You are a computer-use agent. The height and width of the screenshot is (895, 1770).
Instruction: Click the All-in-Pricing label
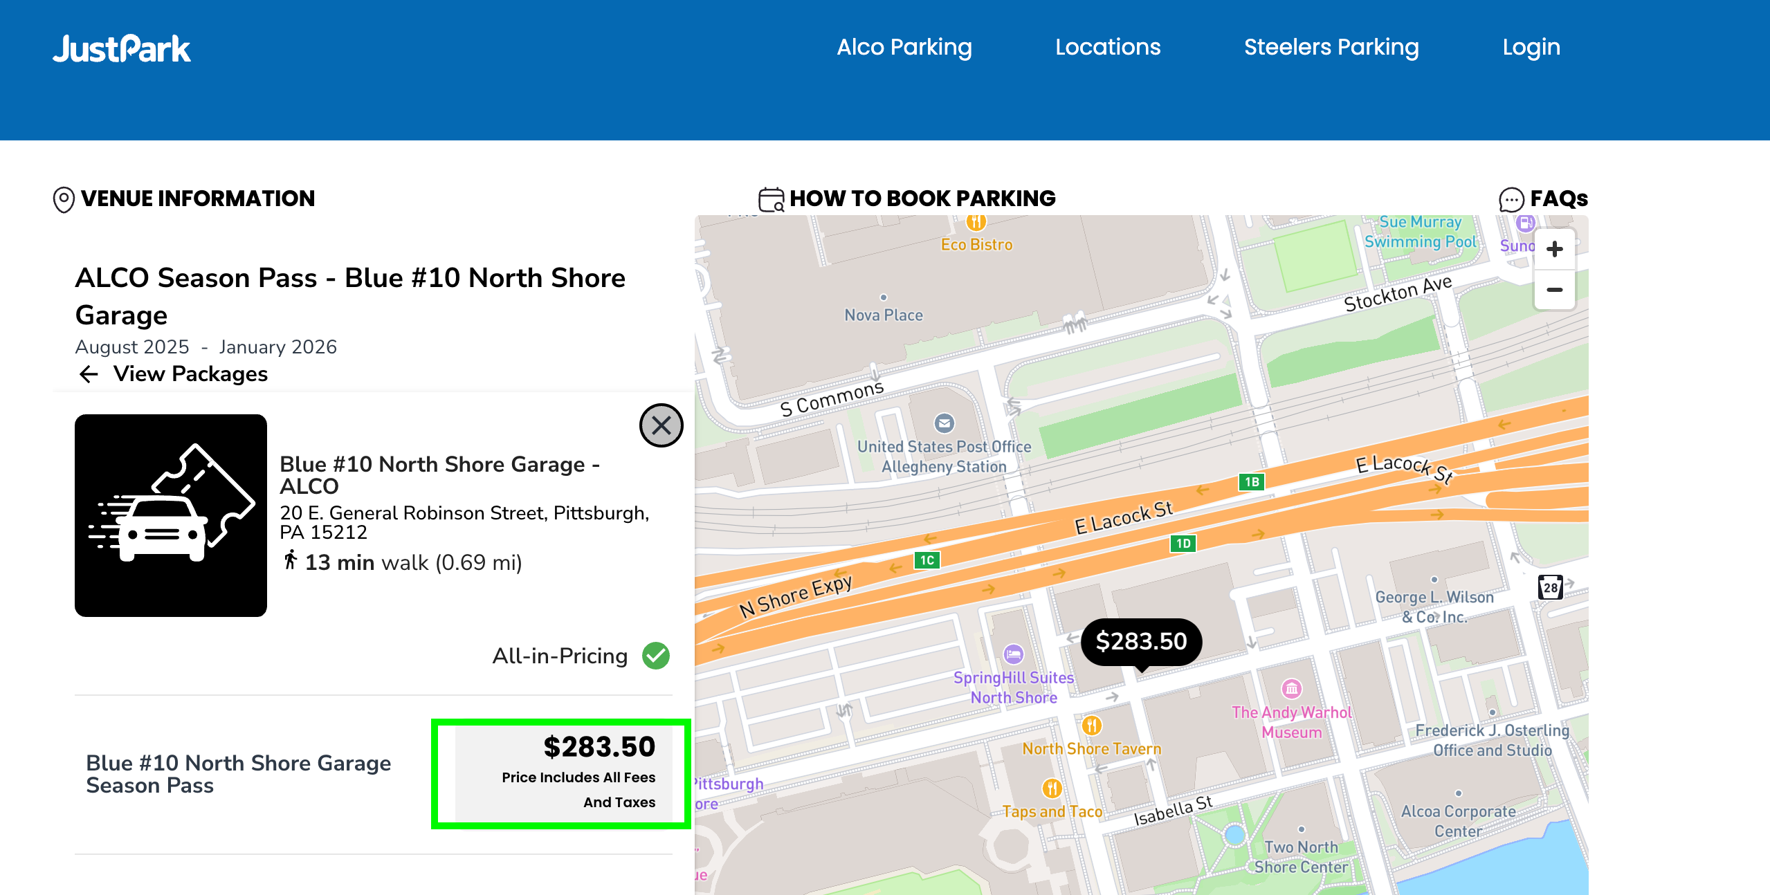tap(560, 656)
